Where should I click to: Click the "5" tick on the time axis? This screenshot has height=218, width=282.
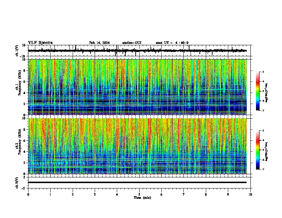(x=139, y=194)
